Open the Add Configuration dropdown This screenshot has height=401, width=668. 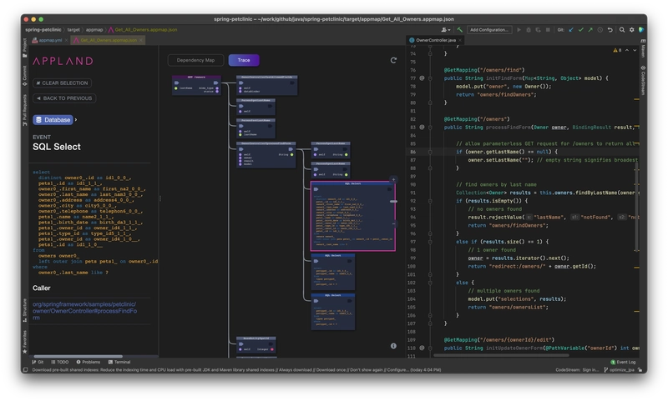point(489,30)
